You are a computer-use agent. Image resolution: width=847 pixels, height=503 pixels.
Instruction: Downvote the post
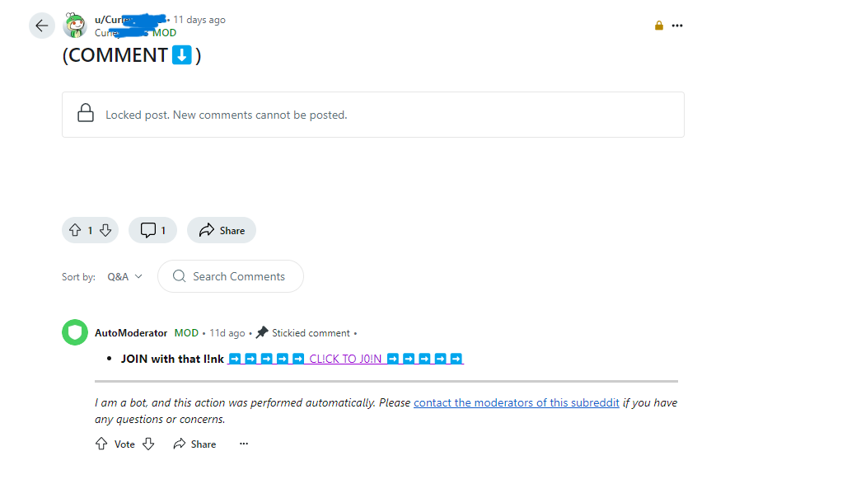point(105,230)
